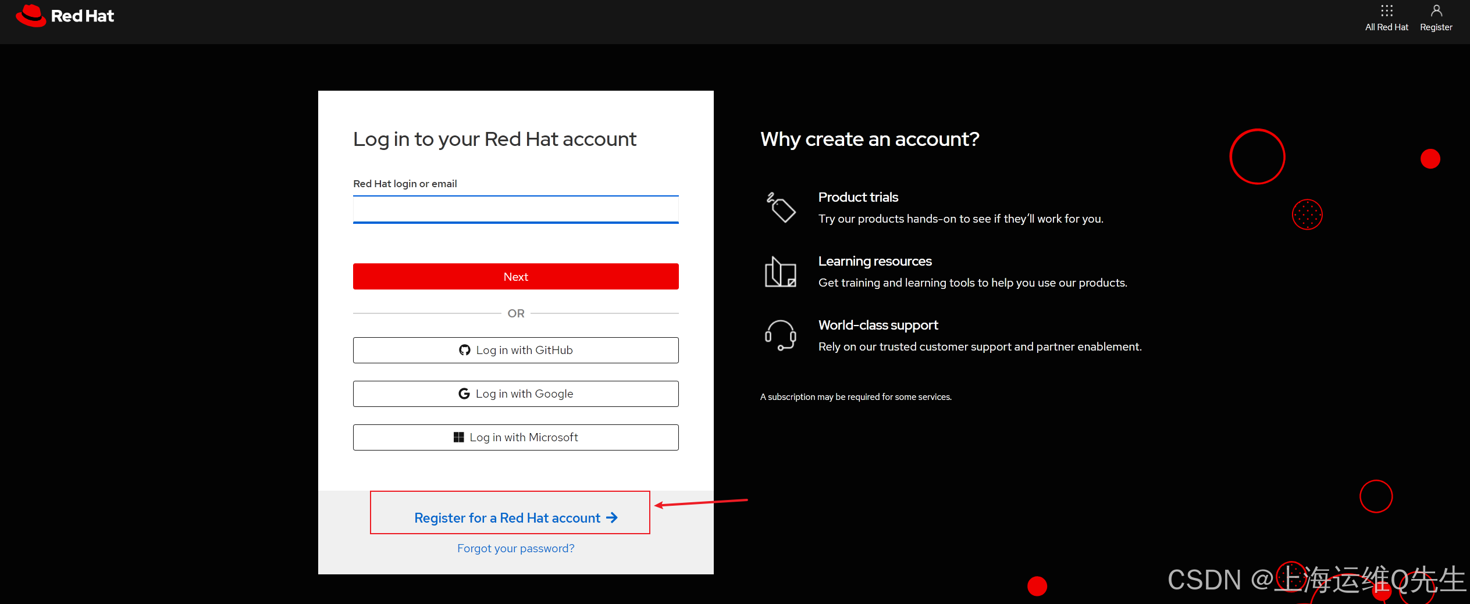Image resolution: width=1470 pixels, height=604 pixels.
Task: Click the Red Hat logo
Action: tap(65, 16)
